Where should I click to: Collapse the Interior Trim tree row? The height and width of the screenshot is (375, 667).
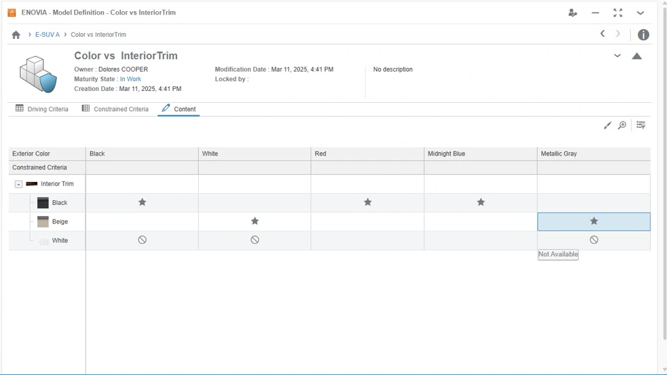coord(19,184)
